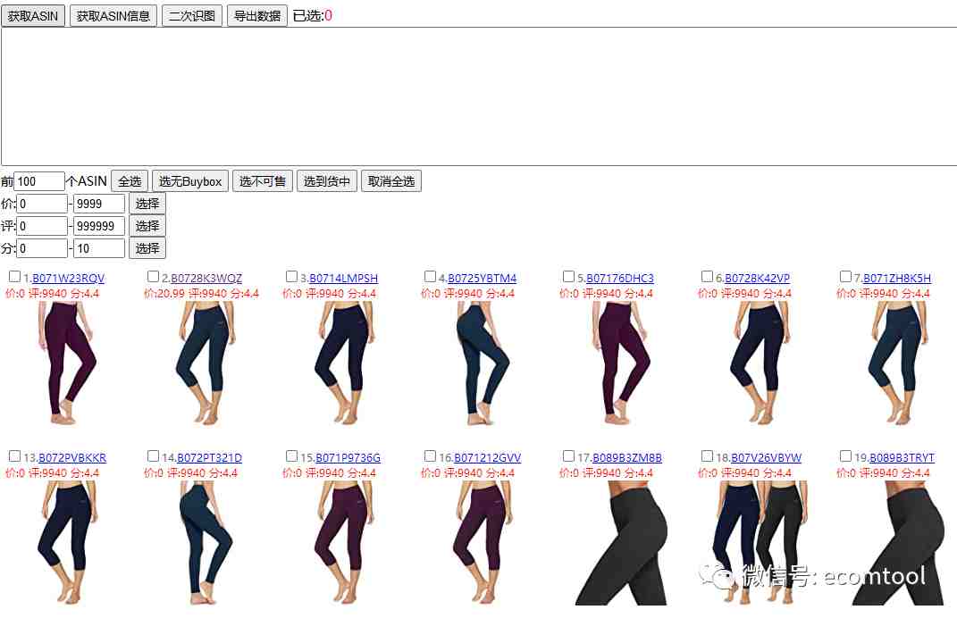The height and width of the screenshot is (618, 957).
Task: Click the maximum reviews field showing 999999
Action: (x=99, y=226)
